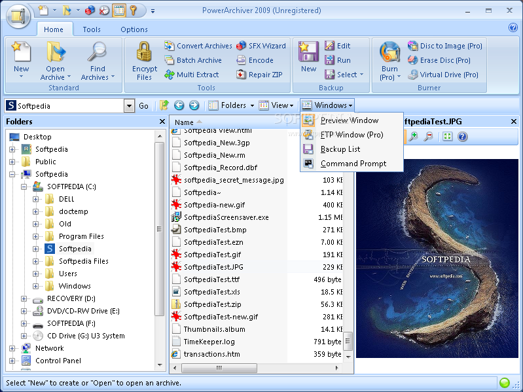This screenshot has width=523, height=392.
Task: Click the preview pane help icon
Action: [x=462, y=136]
